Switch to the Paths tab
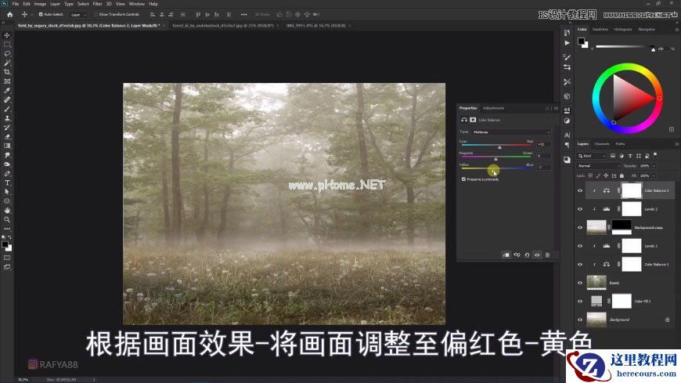Screen dimensions: 681x383 620,144
